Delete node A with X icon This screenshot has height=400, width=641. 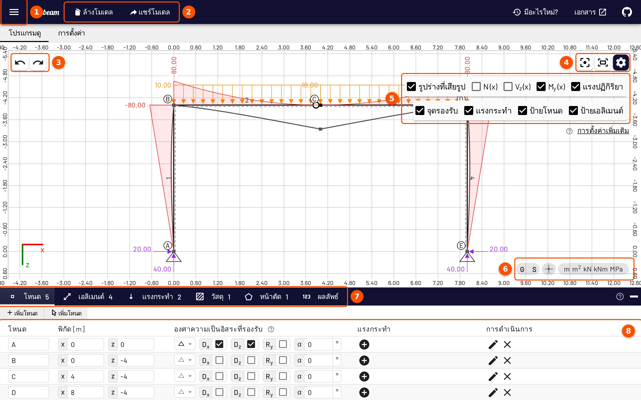[507, 344]
